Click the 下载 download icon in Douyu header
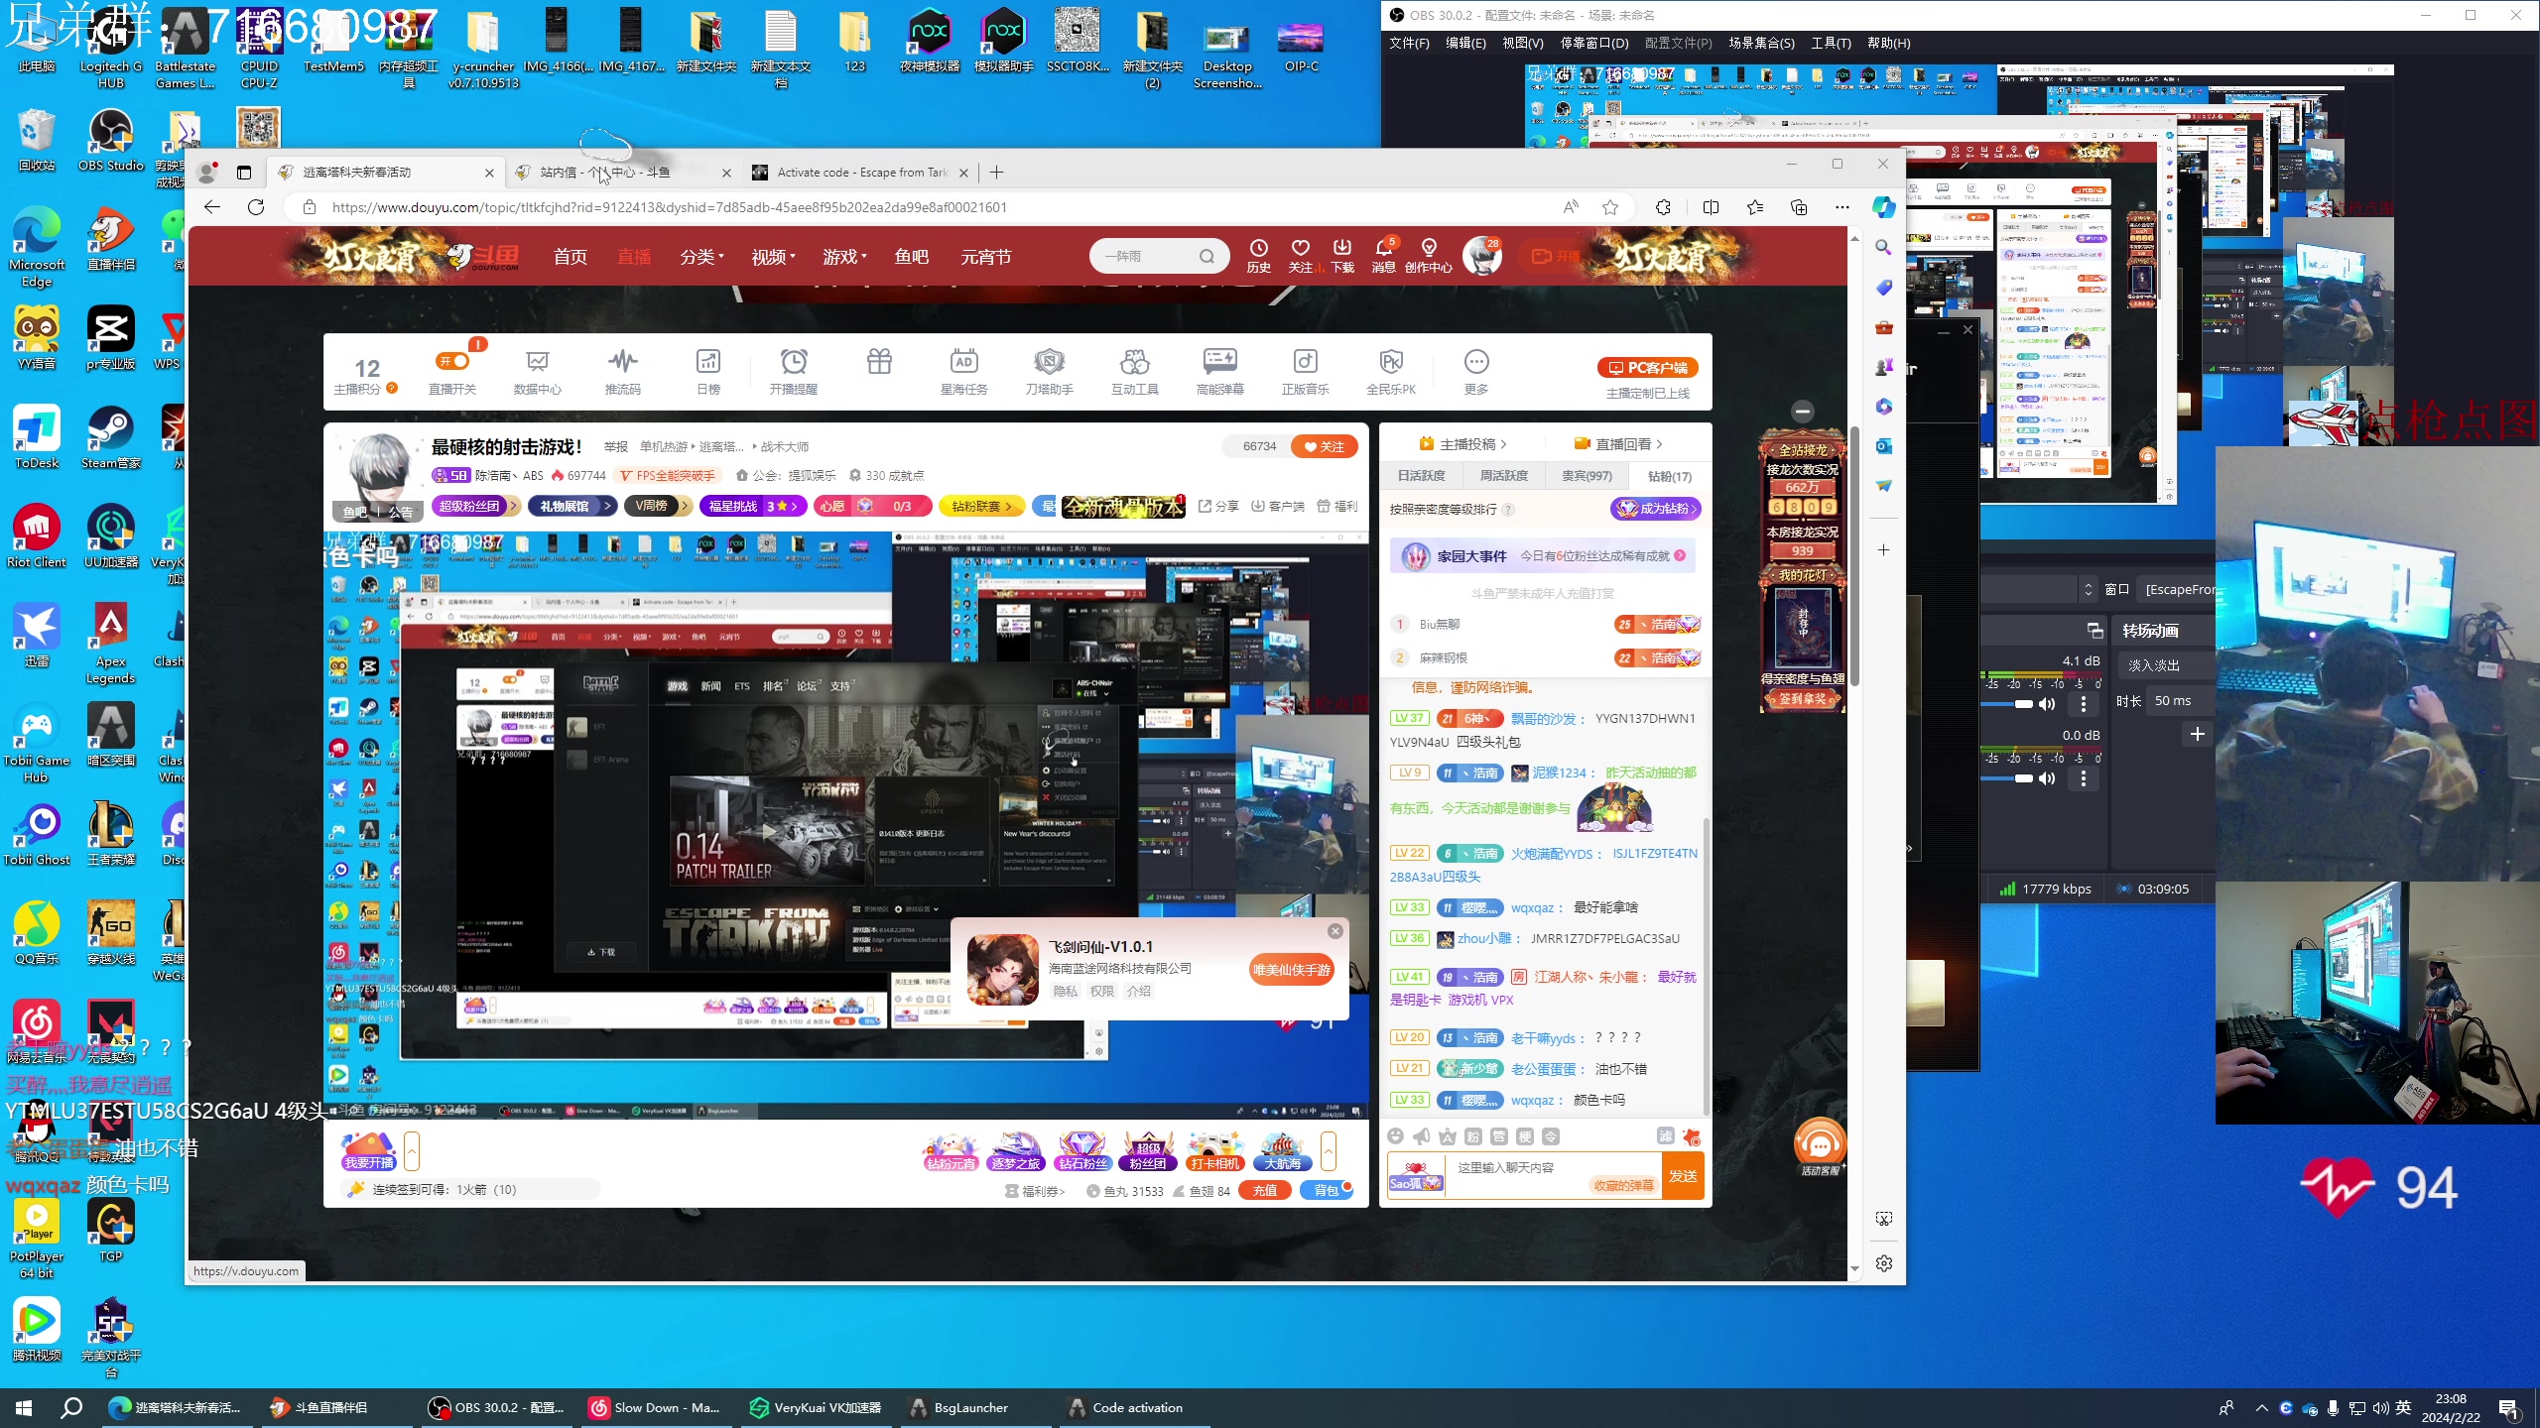Viewport: 2540px width, 1428px height. click(x=1342, y=256)
